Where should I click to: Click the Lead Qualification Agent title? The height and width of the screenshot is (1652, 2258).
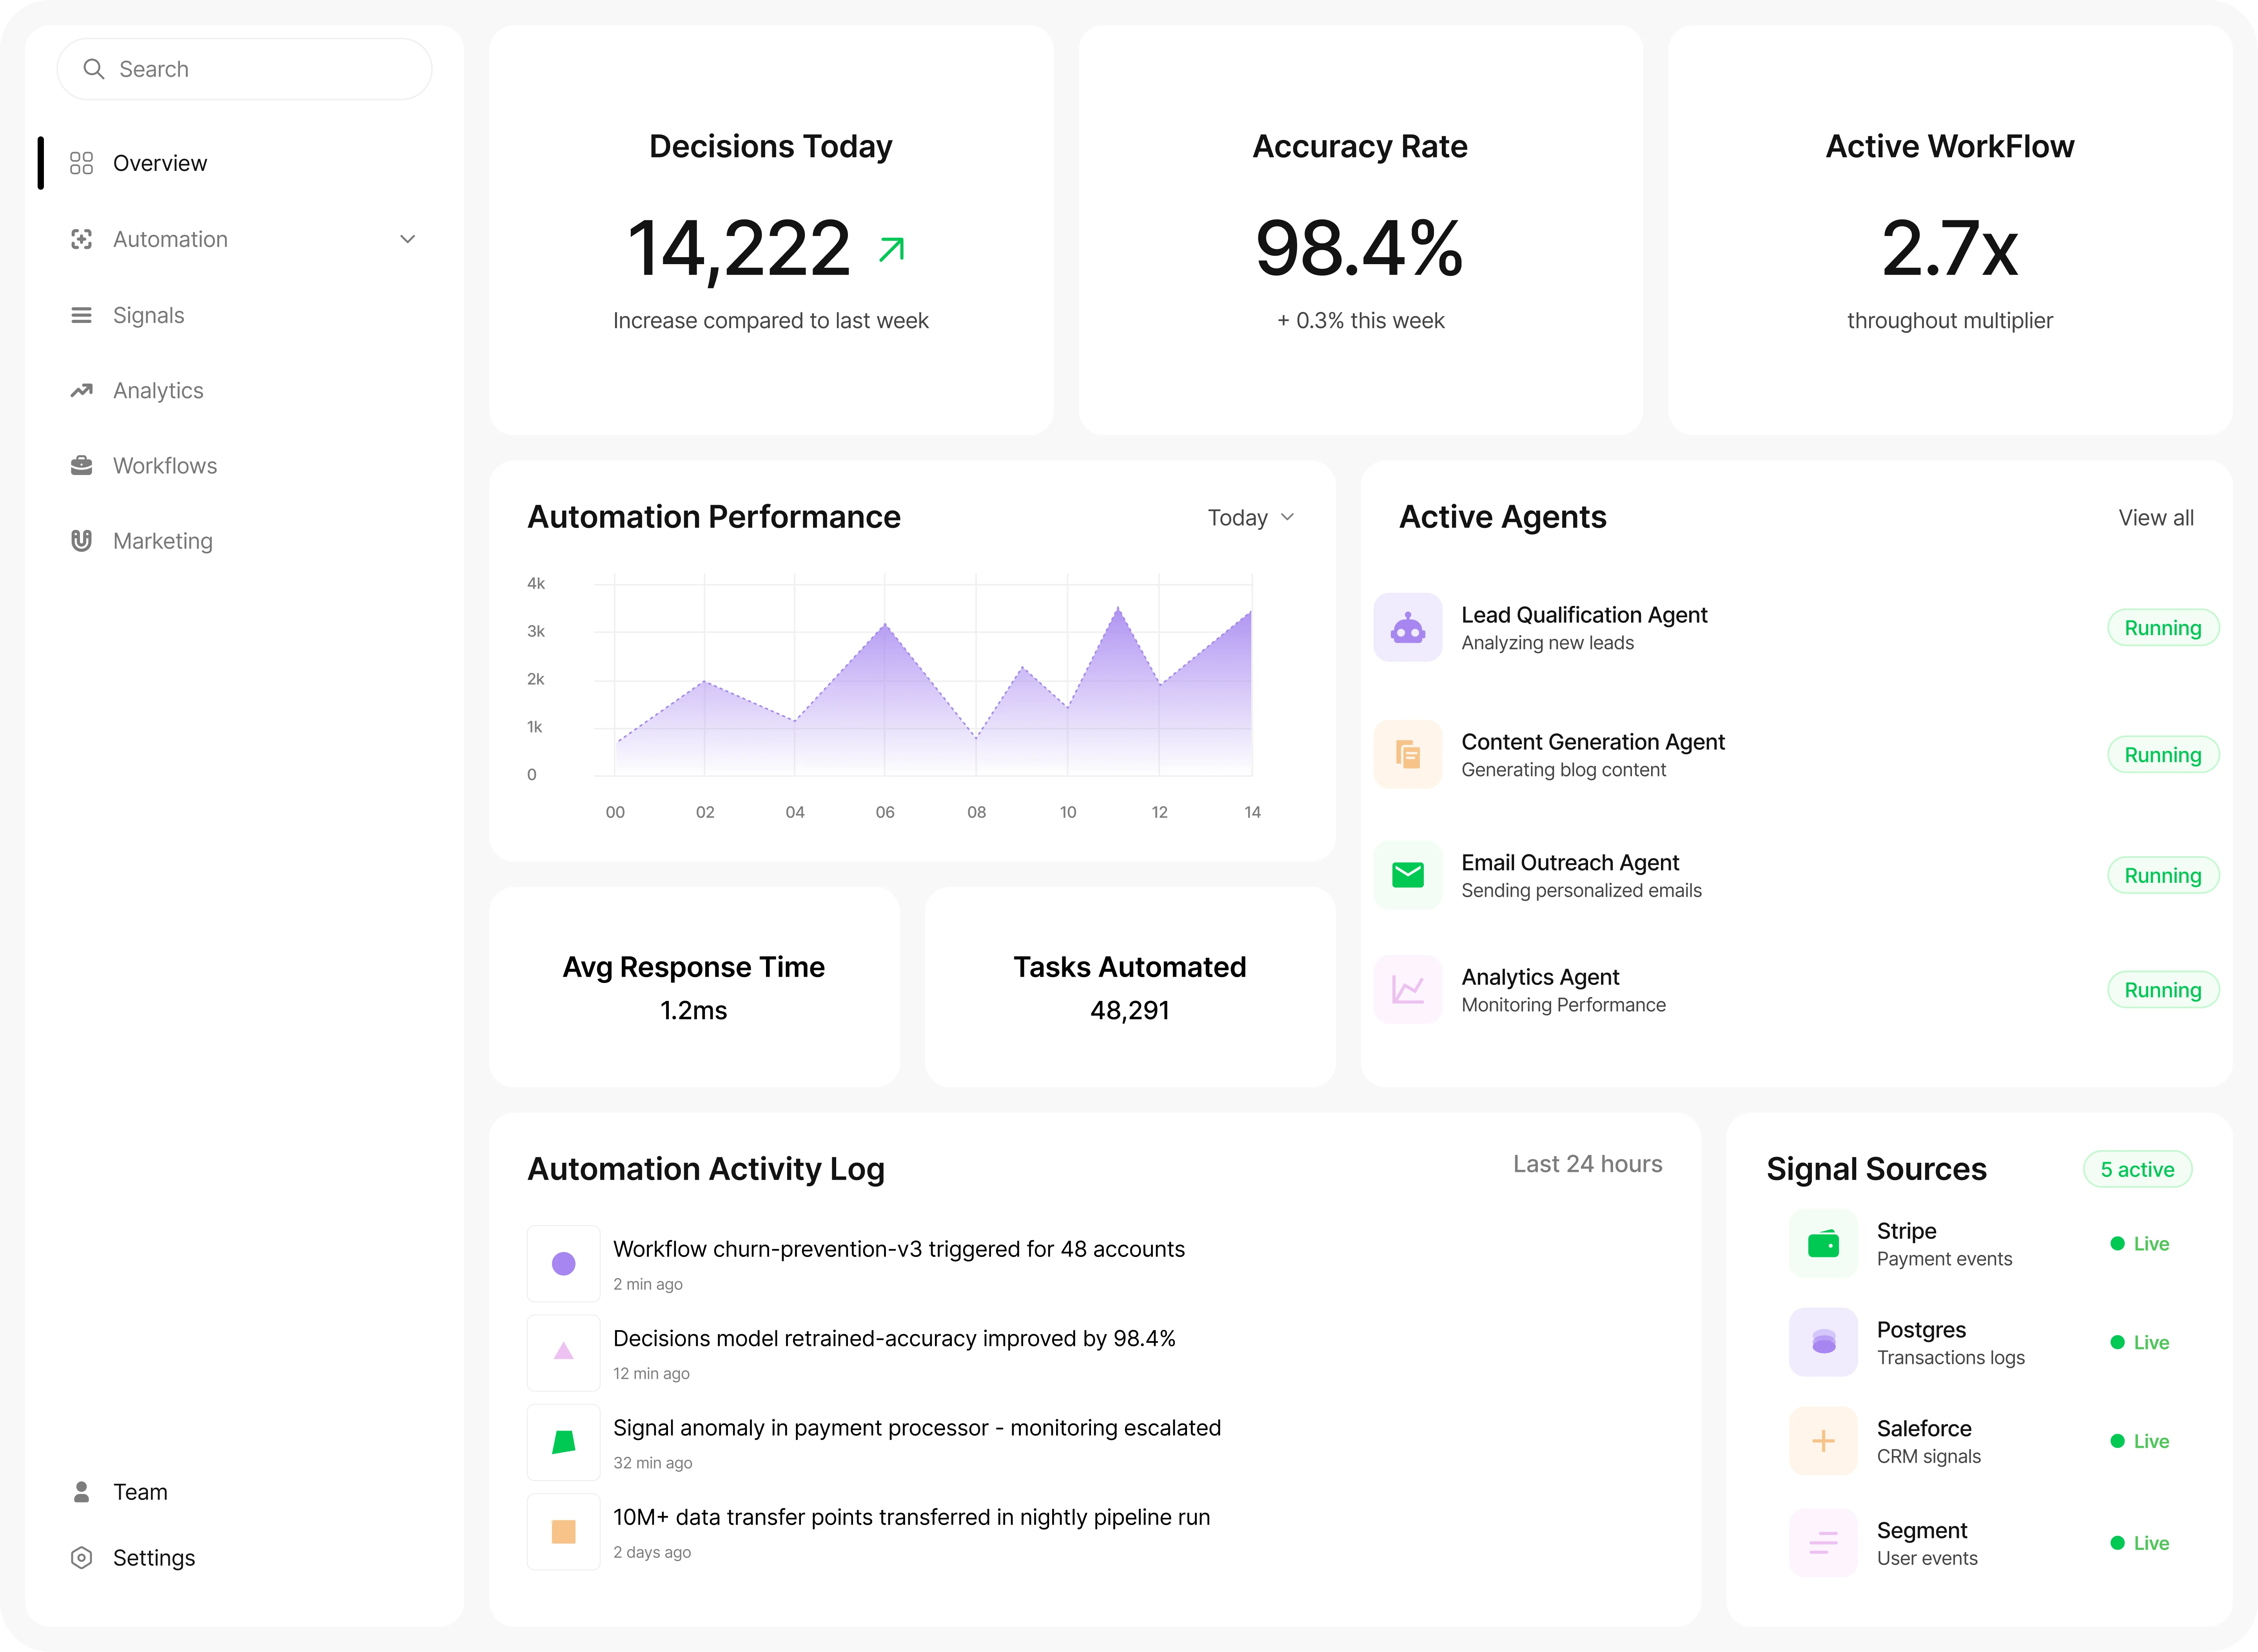coord(1584,615)
